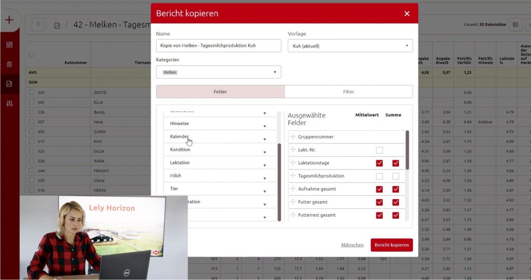Grab drag handle of Tagesmilchproduktion field

[293, 175]
